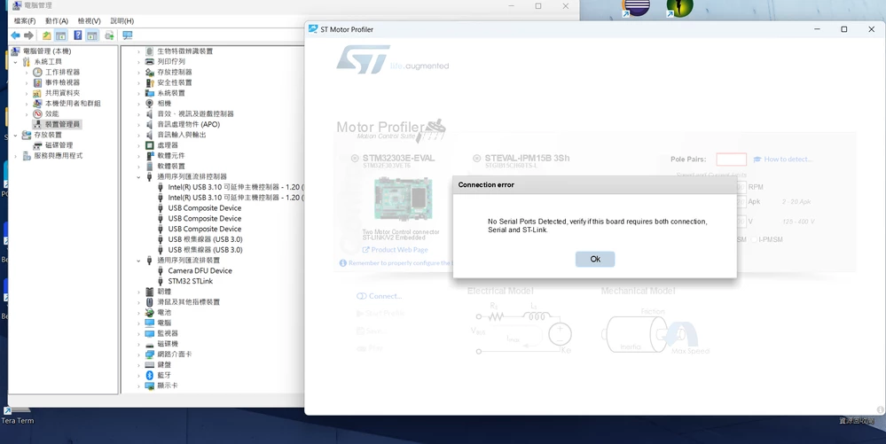Select the 磁碟機 category row
This screenshot has height=444, width=886.
pos(168,344)
